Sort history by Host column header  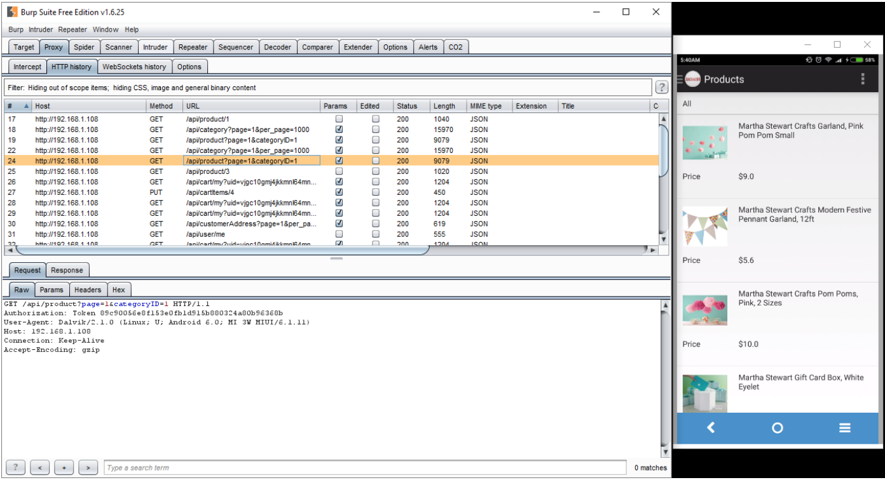pos(89,106)
